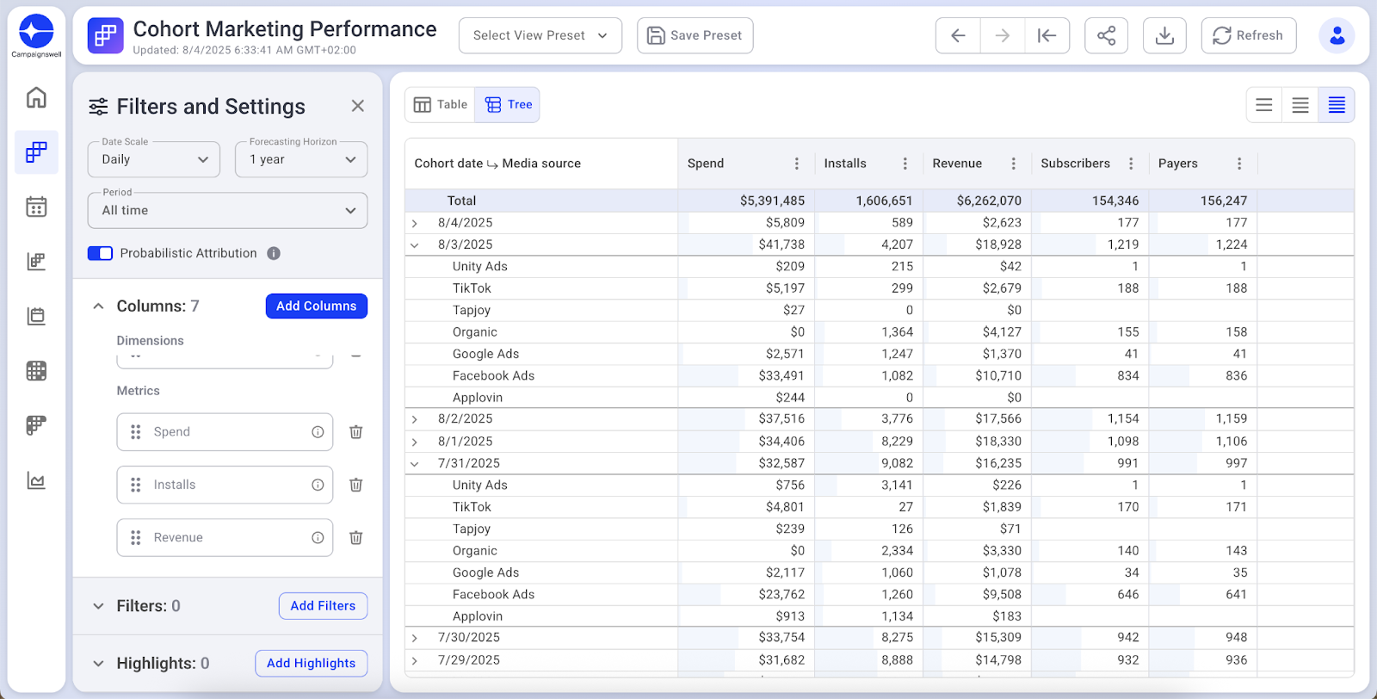Click the Refresh button

1249,35
